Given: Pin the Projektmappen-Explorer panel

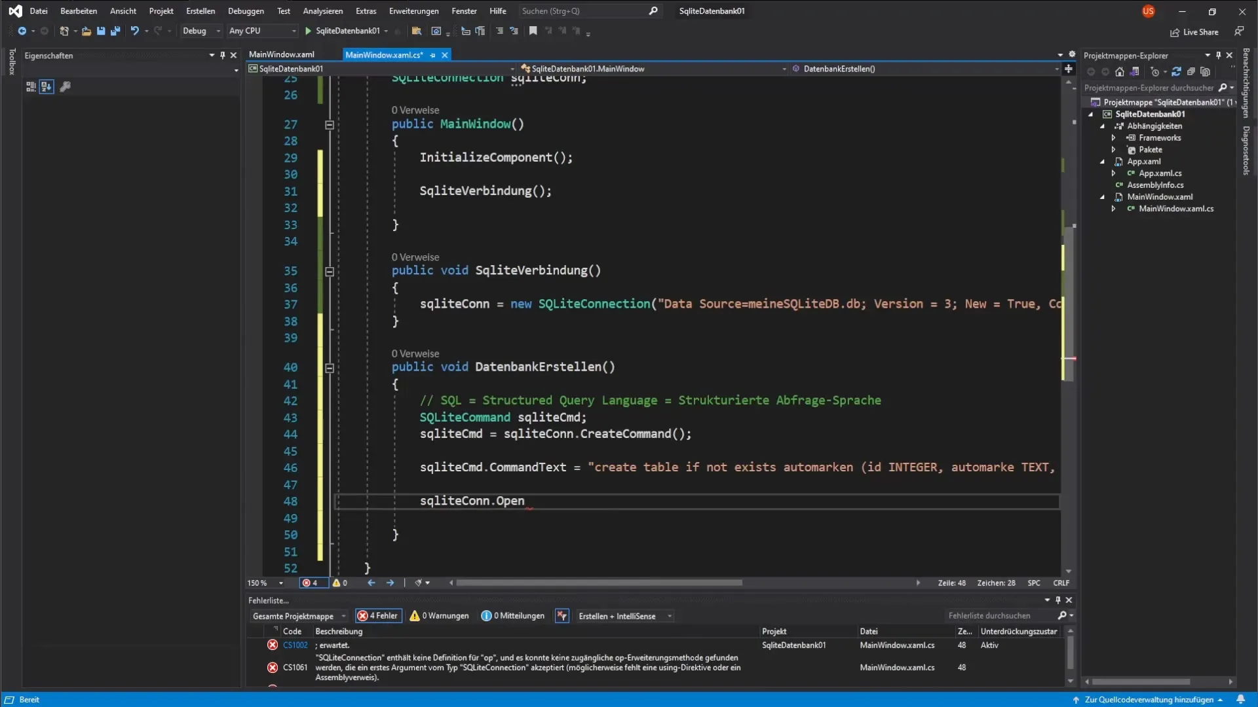Looking at the screenshot, I should [1218, 56].
